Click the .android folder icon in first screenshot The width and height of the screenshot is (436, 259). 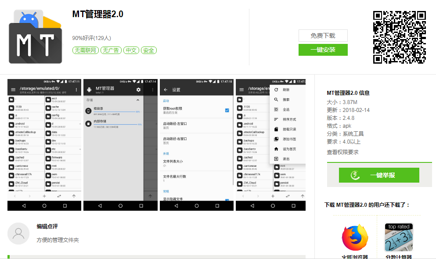pos(11,125)
